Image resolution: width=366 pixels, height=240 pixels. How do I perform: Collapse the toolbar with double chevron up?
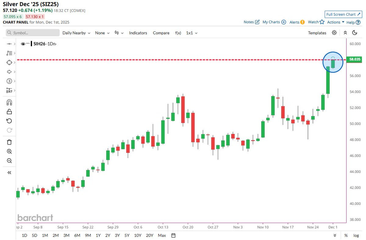point(345,33)
